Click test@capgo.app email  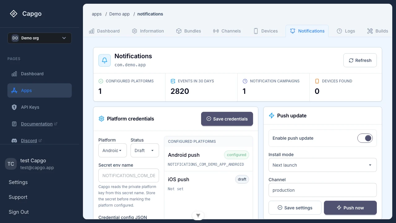37,168
